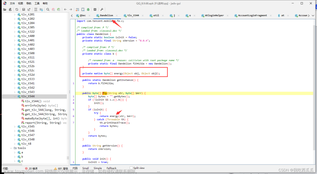Switch to Smali code view
Image resolution: width=317 pixels, height=174 pixels.
(x=86, y=168)
